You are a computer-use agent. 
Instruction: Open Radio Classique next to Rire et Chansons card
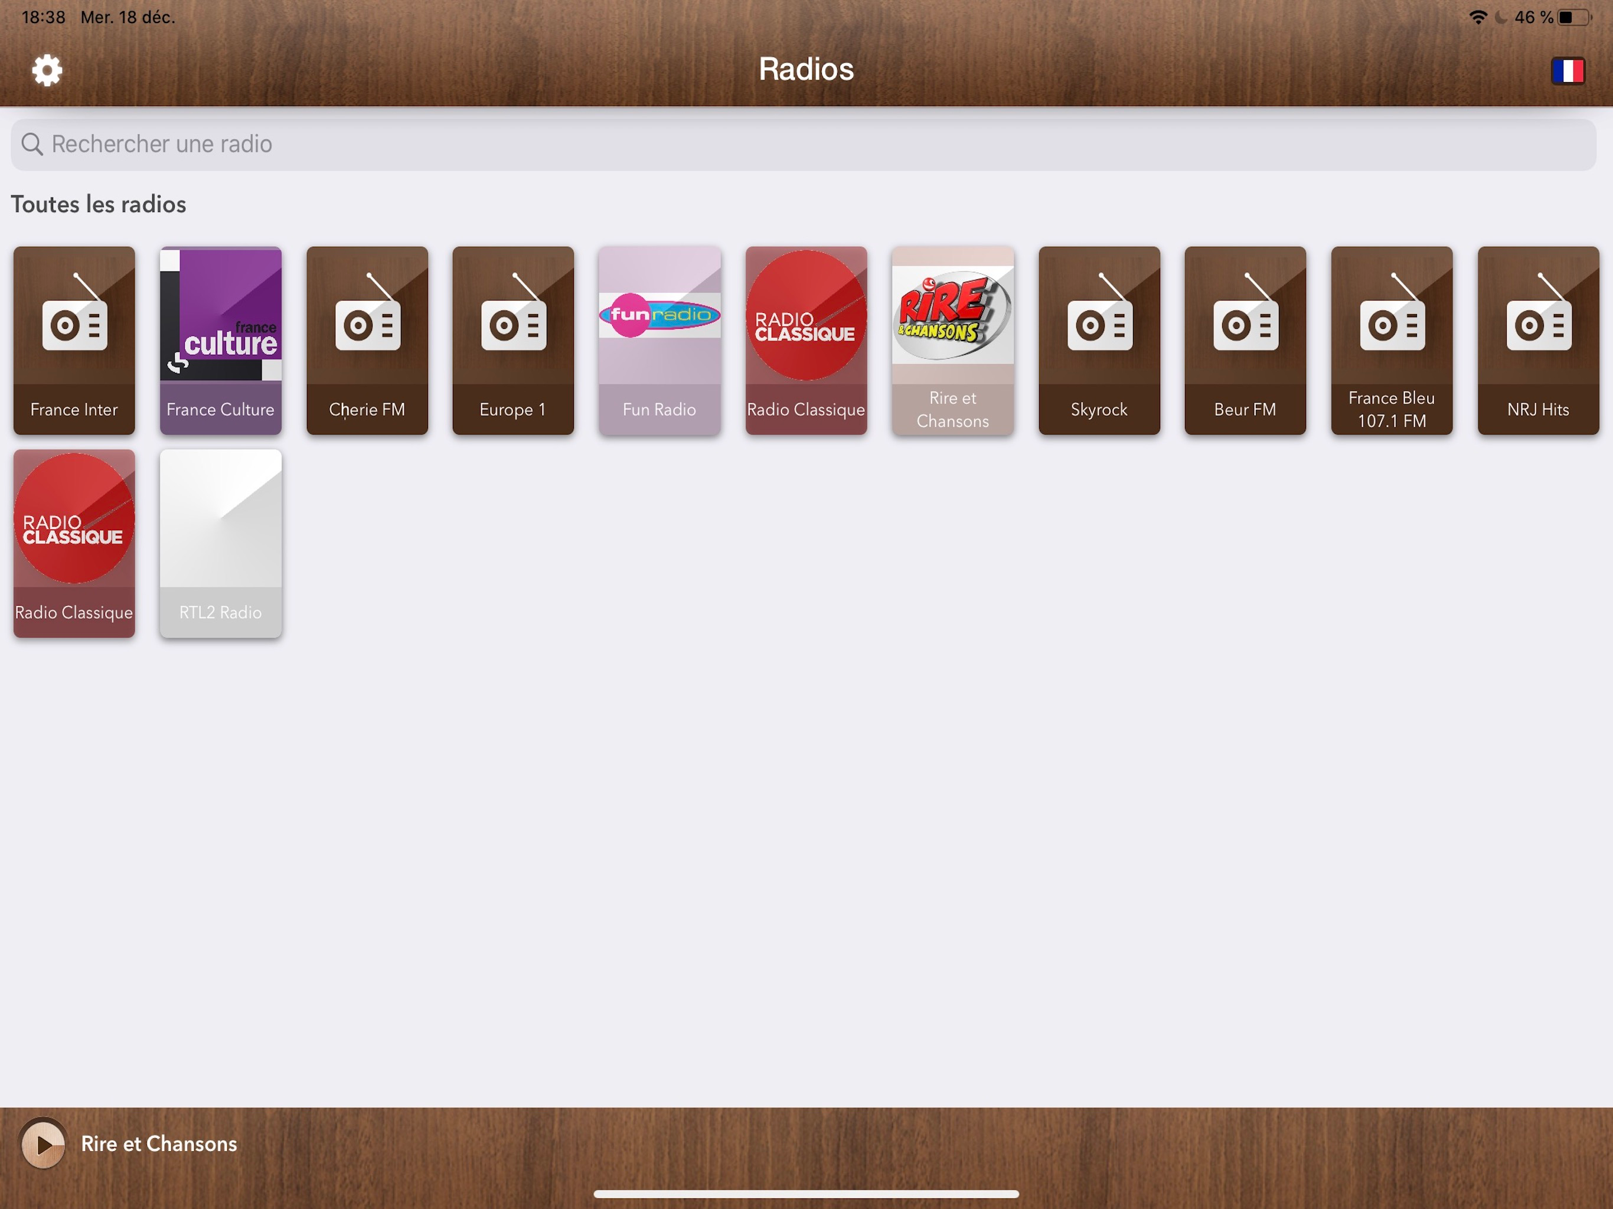(x=806, y=341)
